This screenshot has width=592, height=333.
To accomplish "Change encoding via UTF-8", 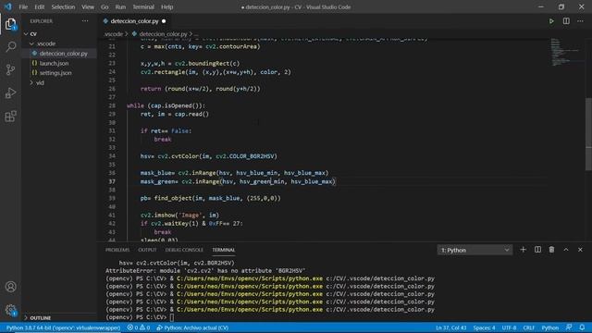I will (x=509, y=327).
